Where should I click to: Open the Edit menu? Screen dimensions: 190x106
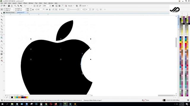click(x=5, y=3)
